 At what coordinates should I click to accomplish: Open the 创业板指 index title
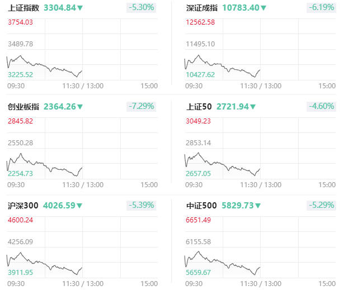click(23, 107)
